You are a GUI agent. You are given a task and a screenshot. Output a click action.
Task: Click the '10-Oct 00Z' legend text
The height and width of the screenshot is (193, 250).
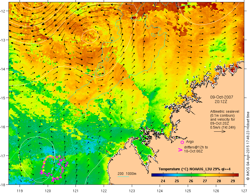click(x=193, y=151)
